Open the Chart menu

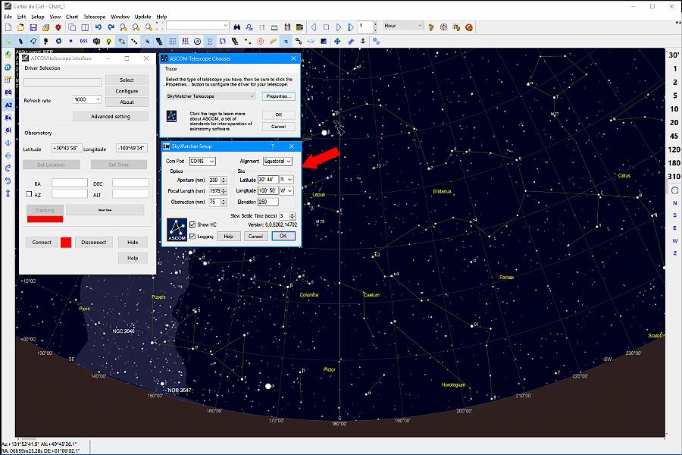click(x=72, y=17)
